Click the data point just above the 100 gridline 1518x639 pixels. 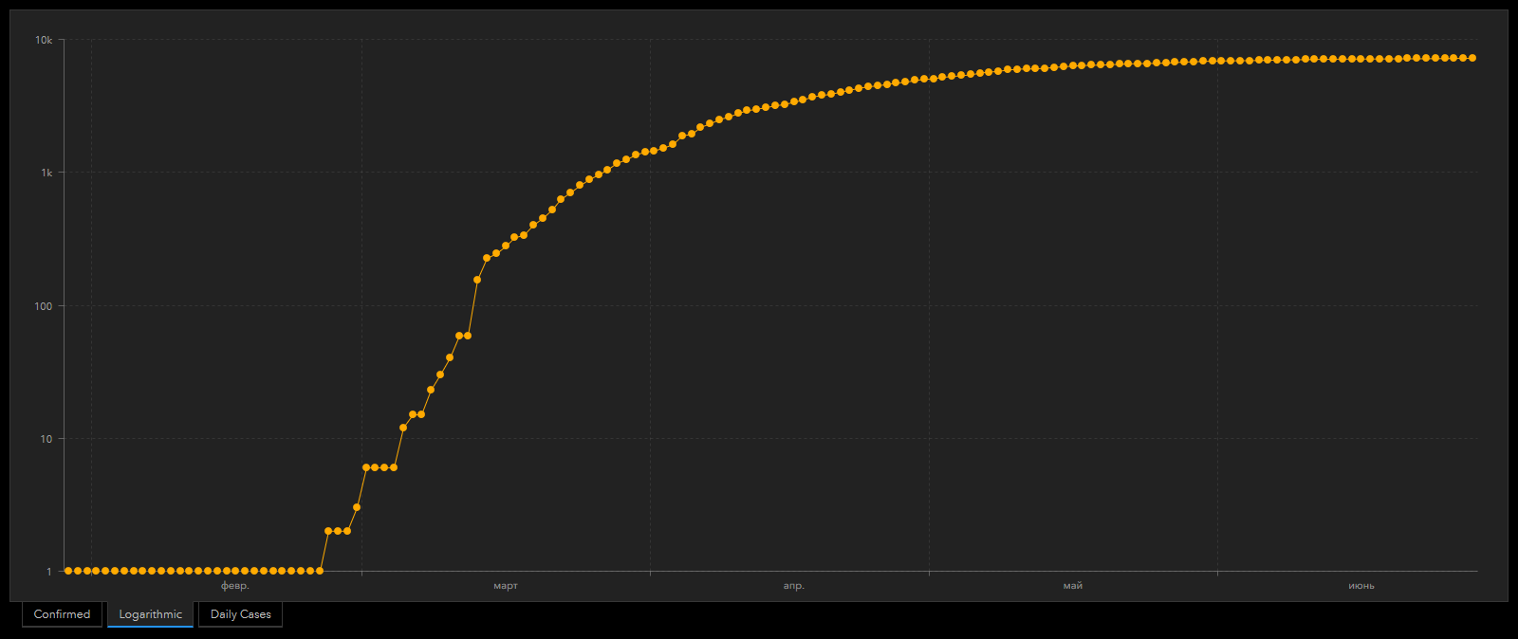pyautogui.click(x=477, y=280)
